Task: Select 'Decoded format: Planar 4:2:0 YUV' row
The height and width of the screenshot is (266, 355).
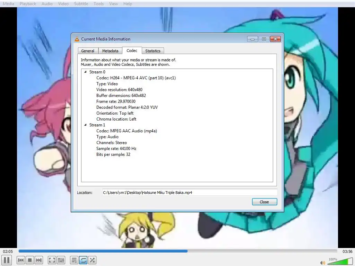Action: pos(127,107)
